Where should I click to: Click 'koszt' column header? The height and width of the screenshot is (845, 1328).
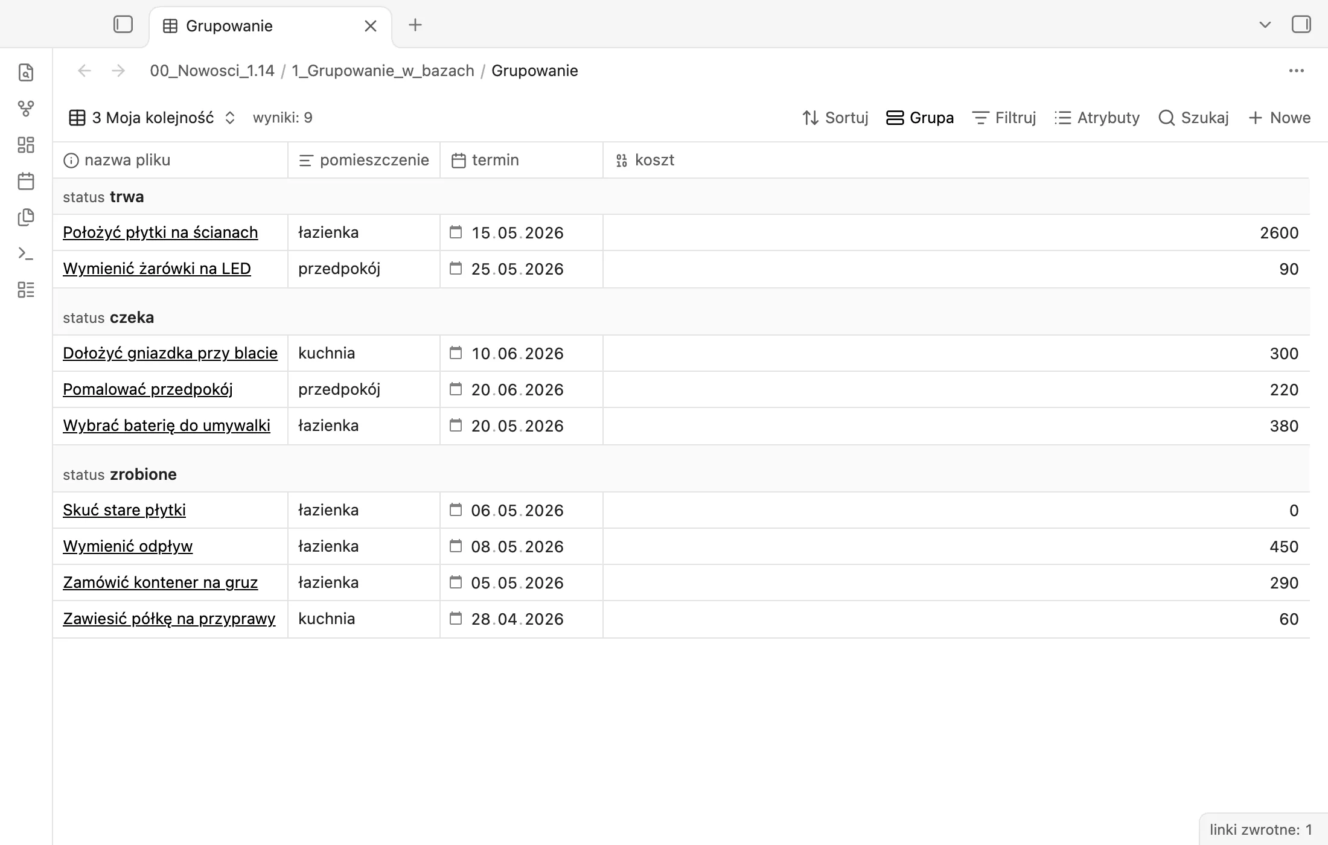point(956,160)
